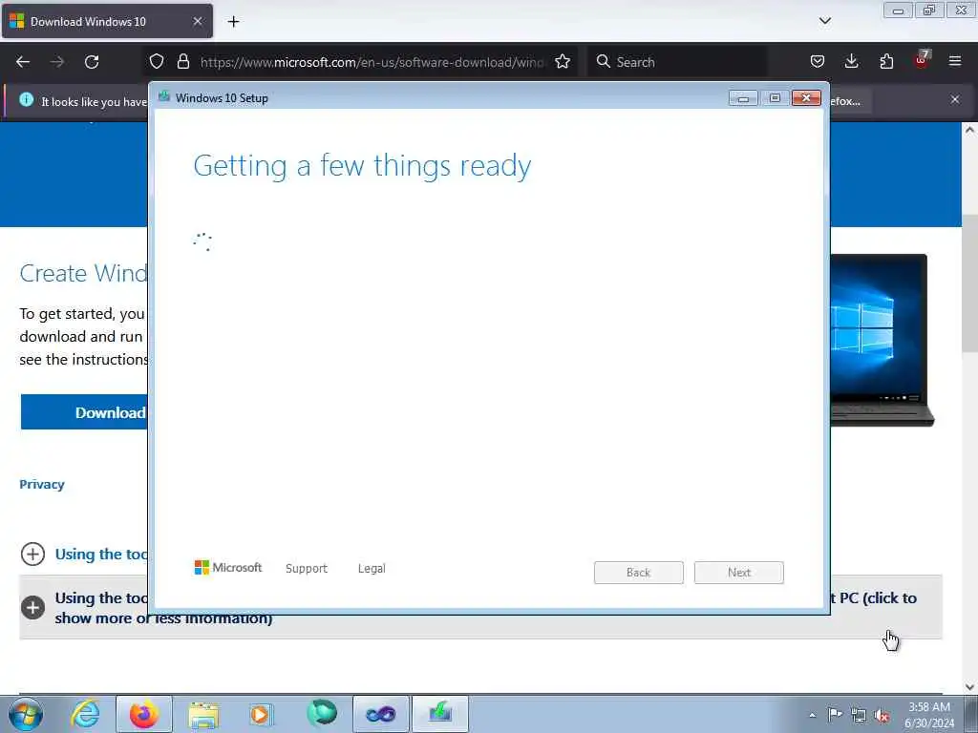Image resolution: width=978 pixels, height=733 pixels.
Task: Open Windows Explorer folder in taskbar
Action: pyautogui.click(x=204, y=714)
